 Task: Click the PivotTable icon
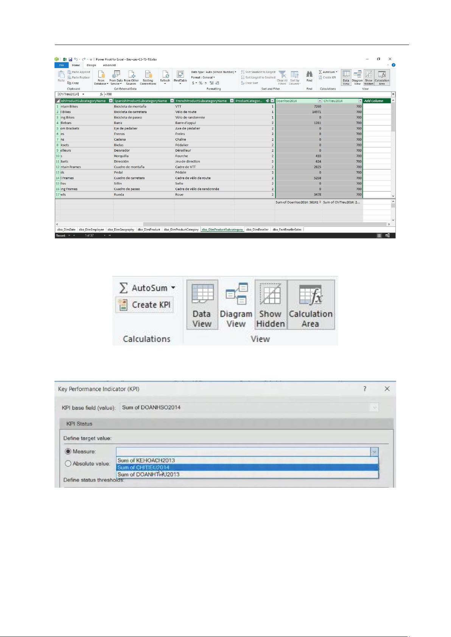[180, 75]
